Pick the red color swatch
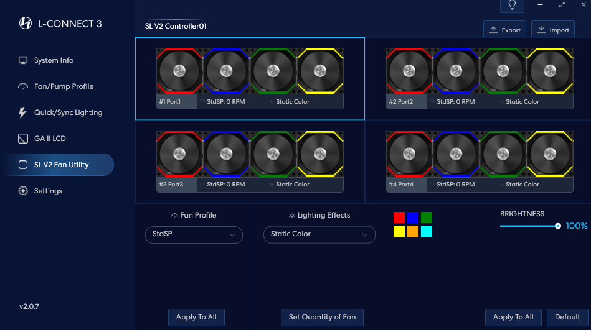This screenshot has height=330, width=591. point(399,218)
